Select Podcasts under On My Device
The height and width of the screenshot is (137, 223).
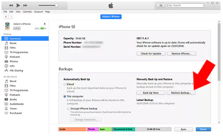tap(14, 95)
